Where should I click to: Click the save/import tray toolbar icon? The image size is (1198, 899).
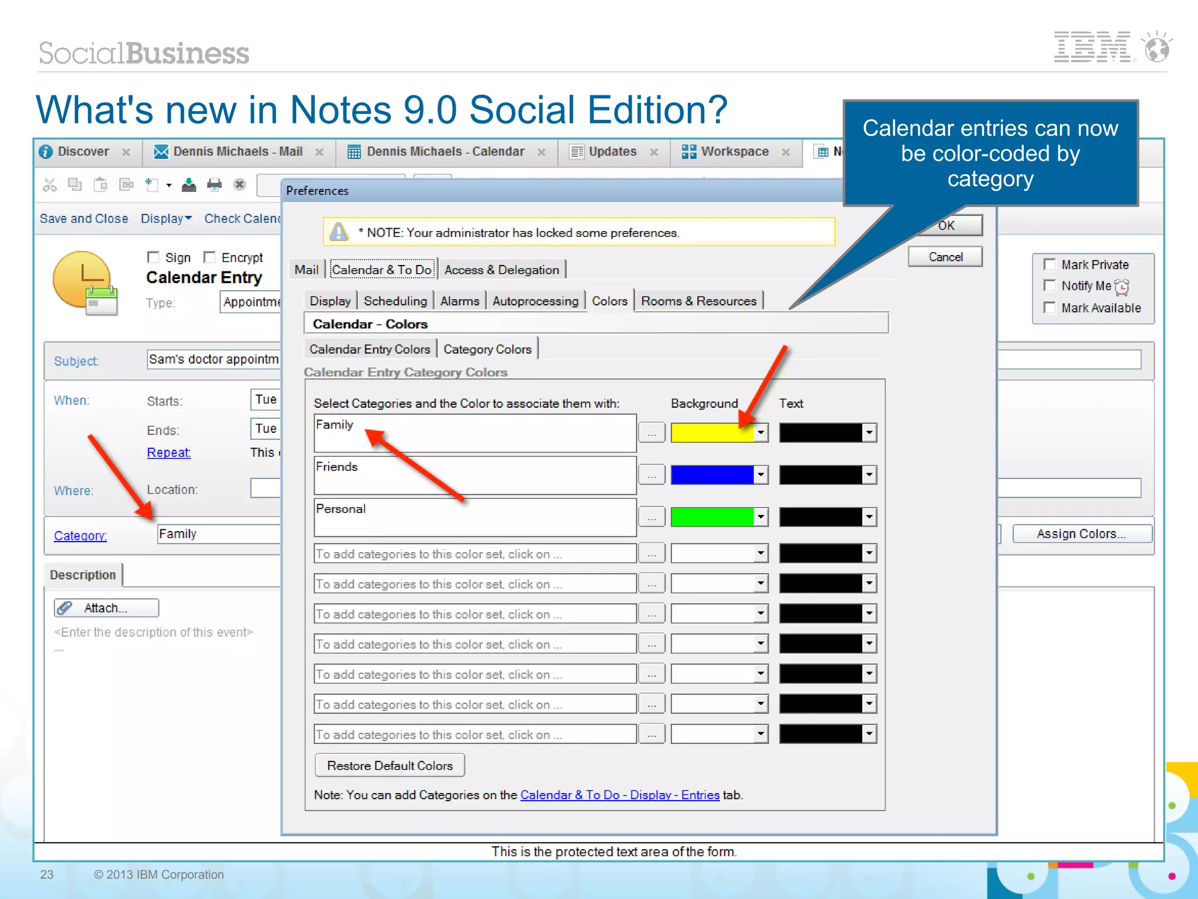coord(188,185)
